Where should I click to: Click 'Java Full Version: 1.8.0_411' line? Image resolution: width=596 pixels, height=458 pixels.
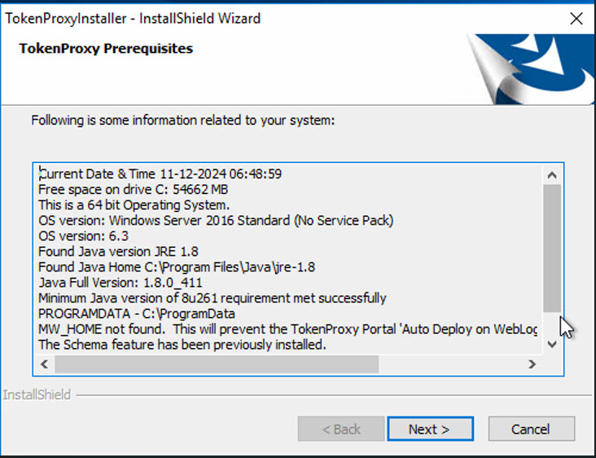point(121,283)
